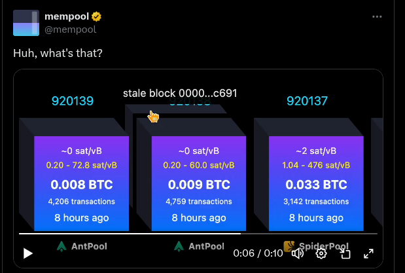Select block 920139 number
The height and width of the screenshot is (273, 405).
click(x=73, y=101)
